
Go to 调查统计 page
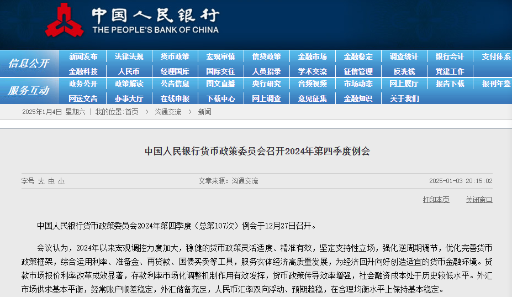[x=404, y=56]
